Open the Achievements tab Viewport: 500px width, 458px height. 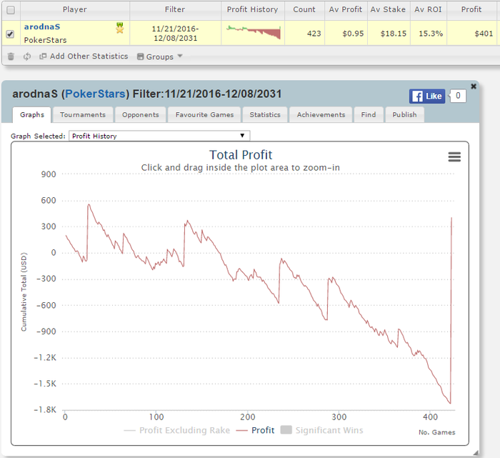[321, 115]
